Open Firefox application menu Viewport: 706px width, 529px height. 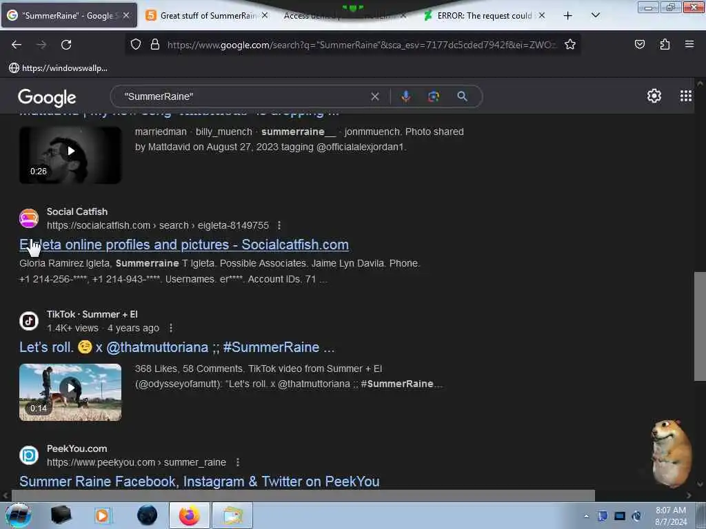[689, 44]
